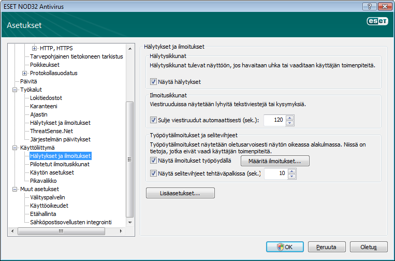The width and height of the screenshot is (395, 261).
Task: Select the Muut asetukset tree label
Action: tap(39, 189)
